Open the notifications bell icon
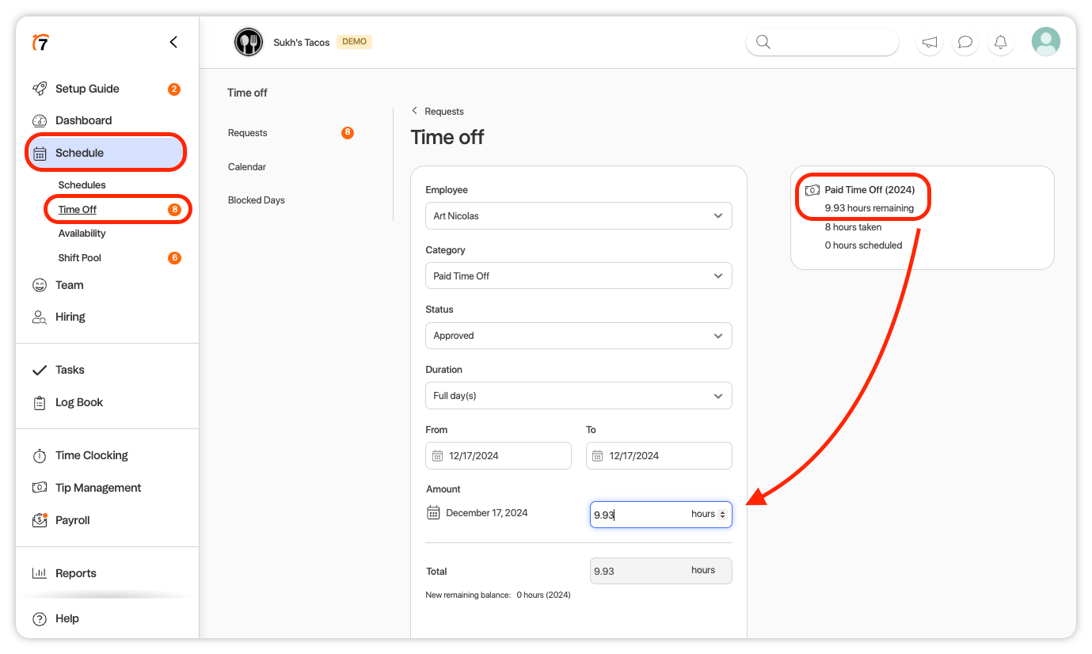This screenshot has width=1092, height=654. (x=1000, y=42)
